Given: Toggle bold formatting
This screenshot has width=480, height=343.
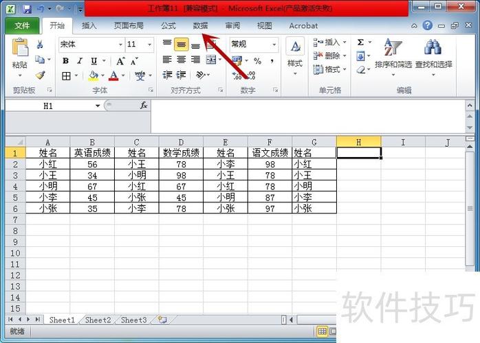Looking at the screenshot, I should 65,61.
